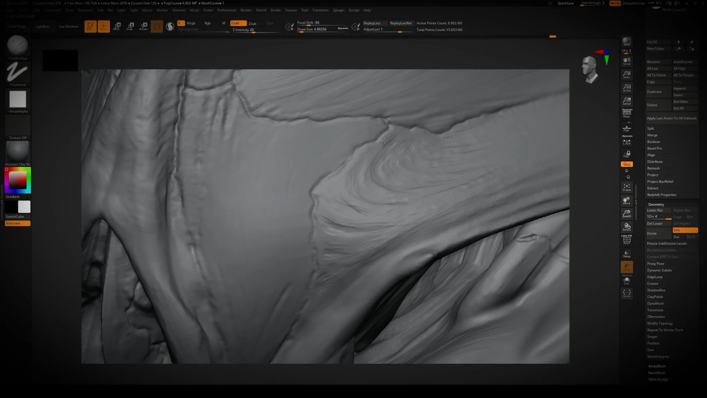
Task: Click the Scale gizmo icon
Action: pyautogui.click(x=130, y=26)
